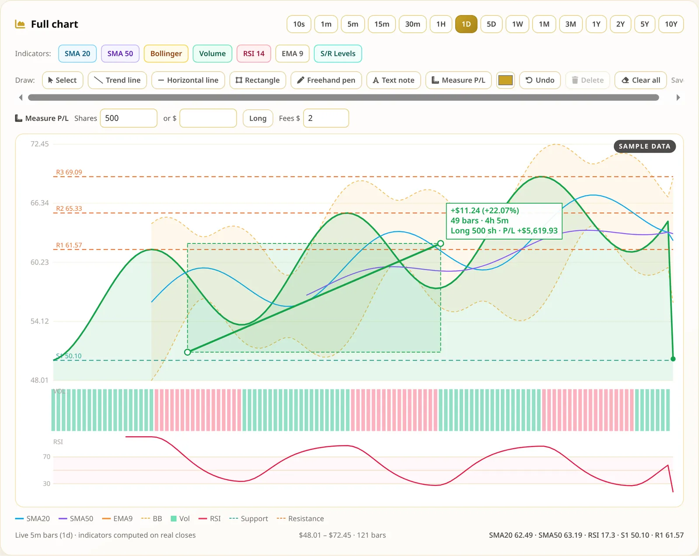
Task: Click the S1 50.10 support label
Action: pos(69,356)
